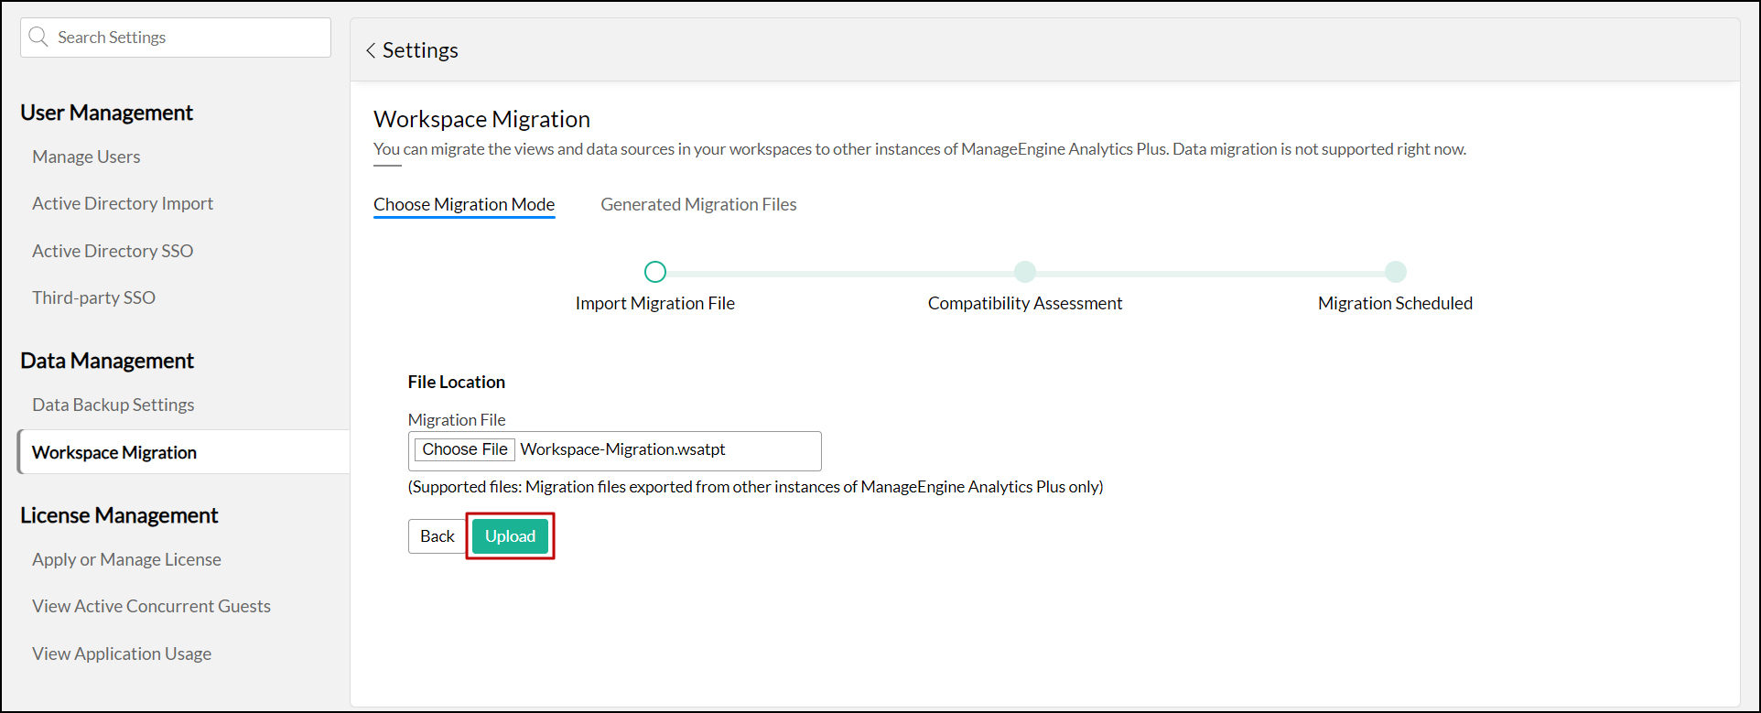Open Data Backup Settings
Image resolution: width=1761 pixels, height=713 pixels.
(x=113, y=405)
